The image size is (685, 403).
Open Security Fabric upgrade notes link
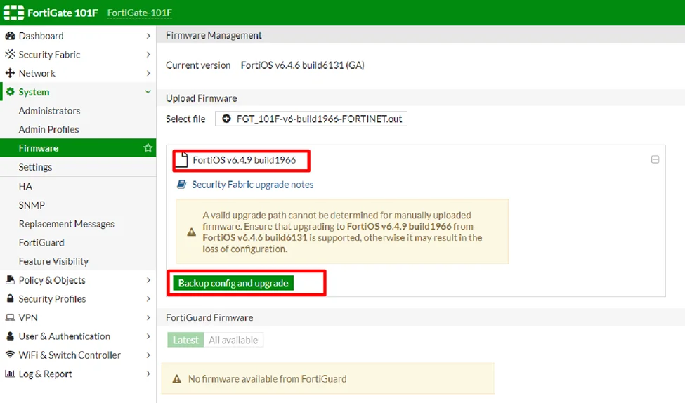click(252, 184)
